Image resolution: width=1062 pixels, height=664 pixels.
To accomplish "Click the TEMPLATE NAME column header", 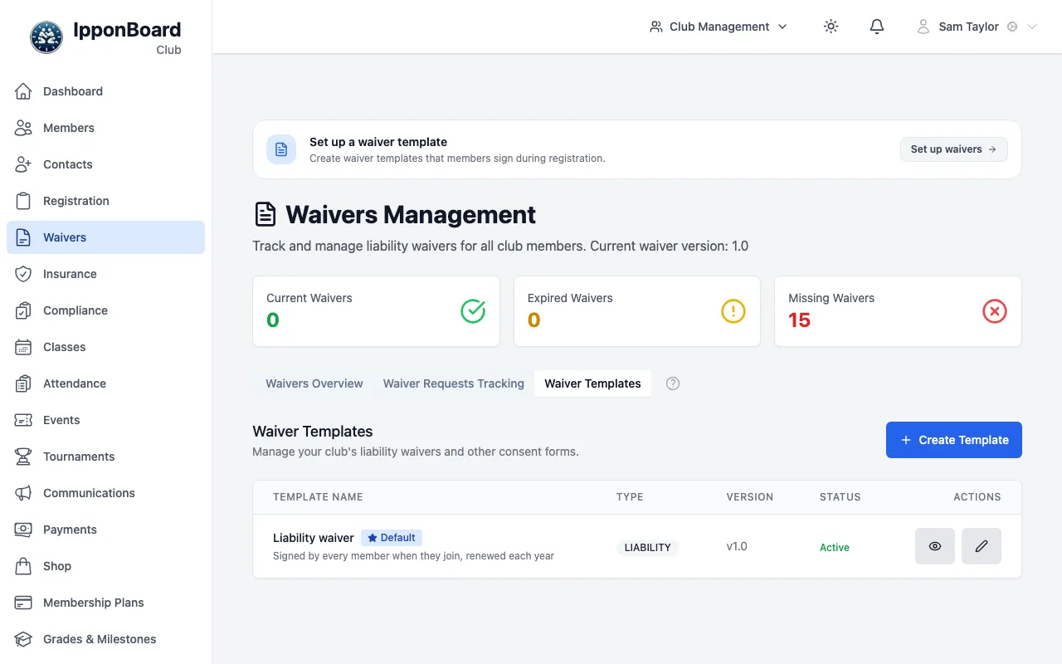I will 318,497.
